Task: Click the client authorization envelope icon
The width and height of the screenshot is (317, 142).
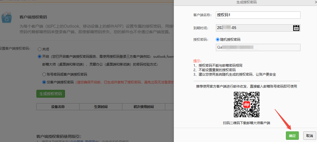Action: coord(7,17)
